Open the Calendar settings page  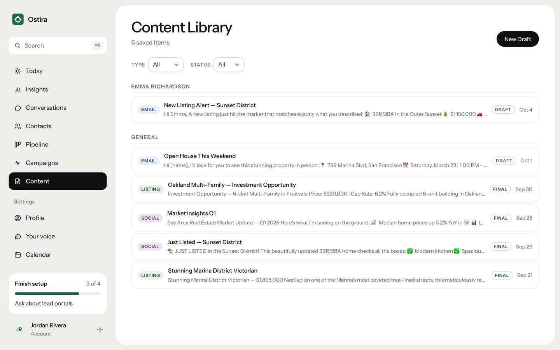pos(58,255)
